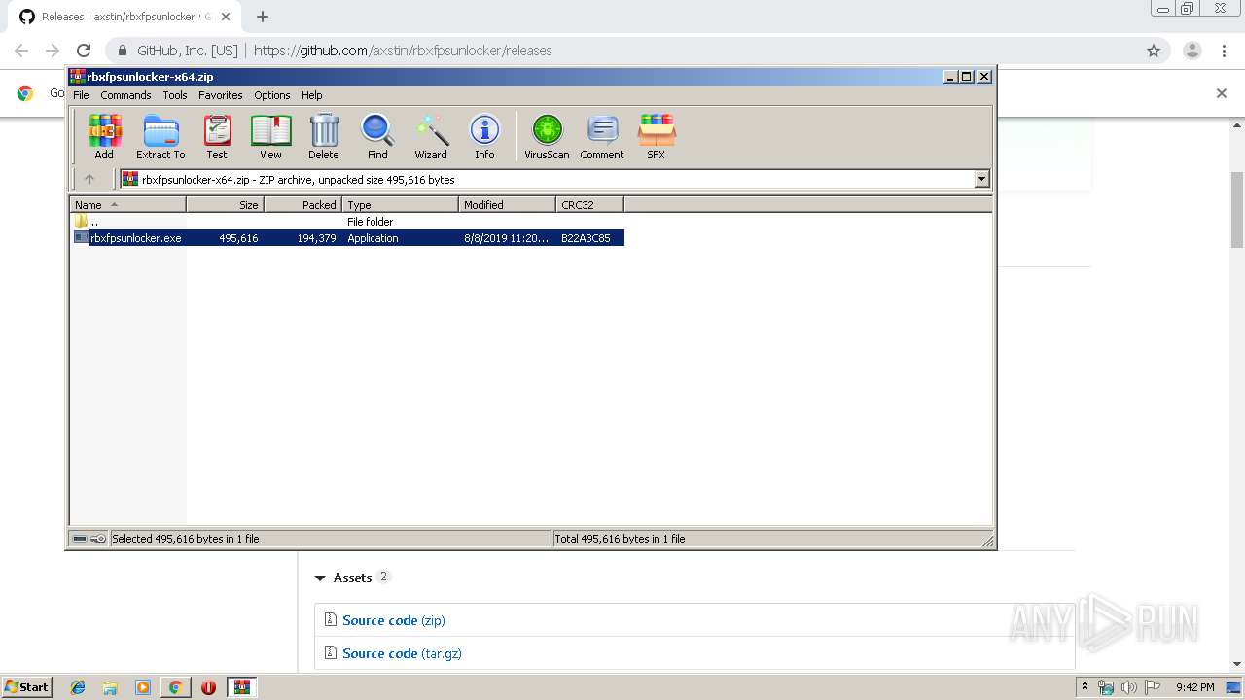Click the Delete trash can icon
The height and width of the screenshot is (700, 1245).
point(324,136)
